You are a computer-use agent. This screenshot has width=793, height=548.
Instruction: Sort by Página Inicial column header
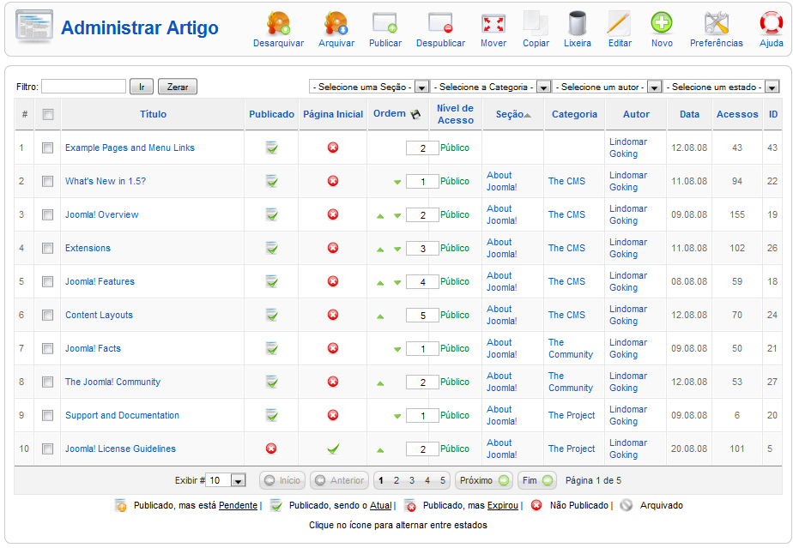(x=333, y=114)
